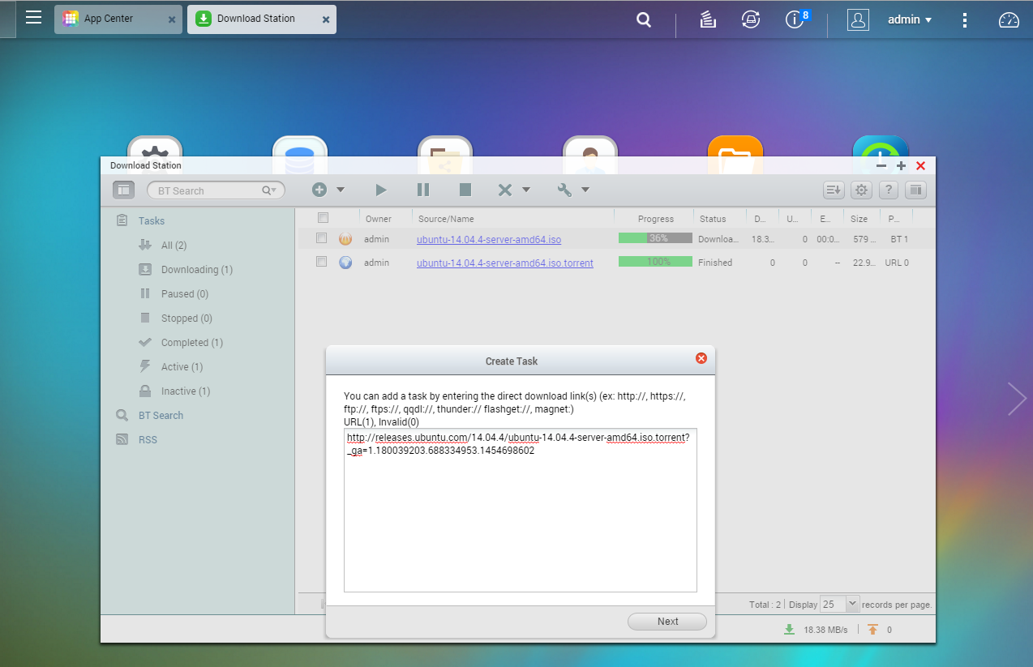Open the sort order icon in toolbar
The height and width of the screenshot is (667, 1033).
834,190
